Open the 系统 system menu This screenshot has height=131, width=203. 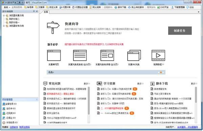click(7, 7)
